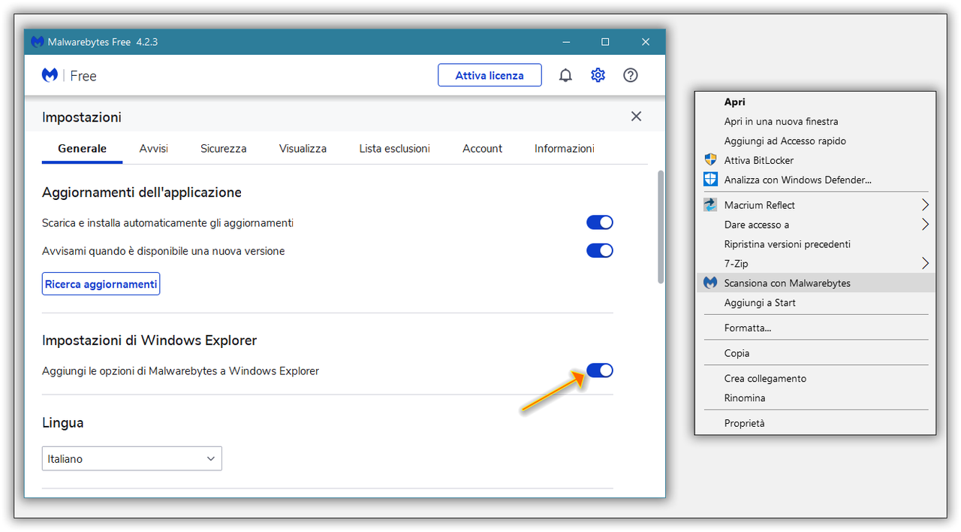961x532 pixels.
Task: Click the Malwarebytes title bar app icon
Action: point(37,42)
